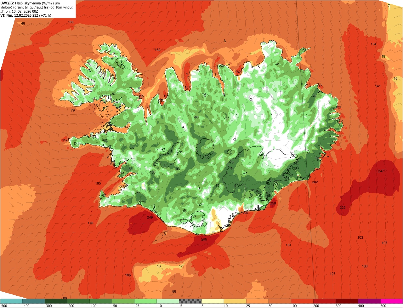Click the map value -83 in west Iceland
The height and width of the screenshot is (308, 403).
(130, 169)
